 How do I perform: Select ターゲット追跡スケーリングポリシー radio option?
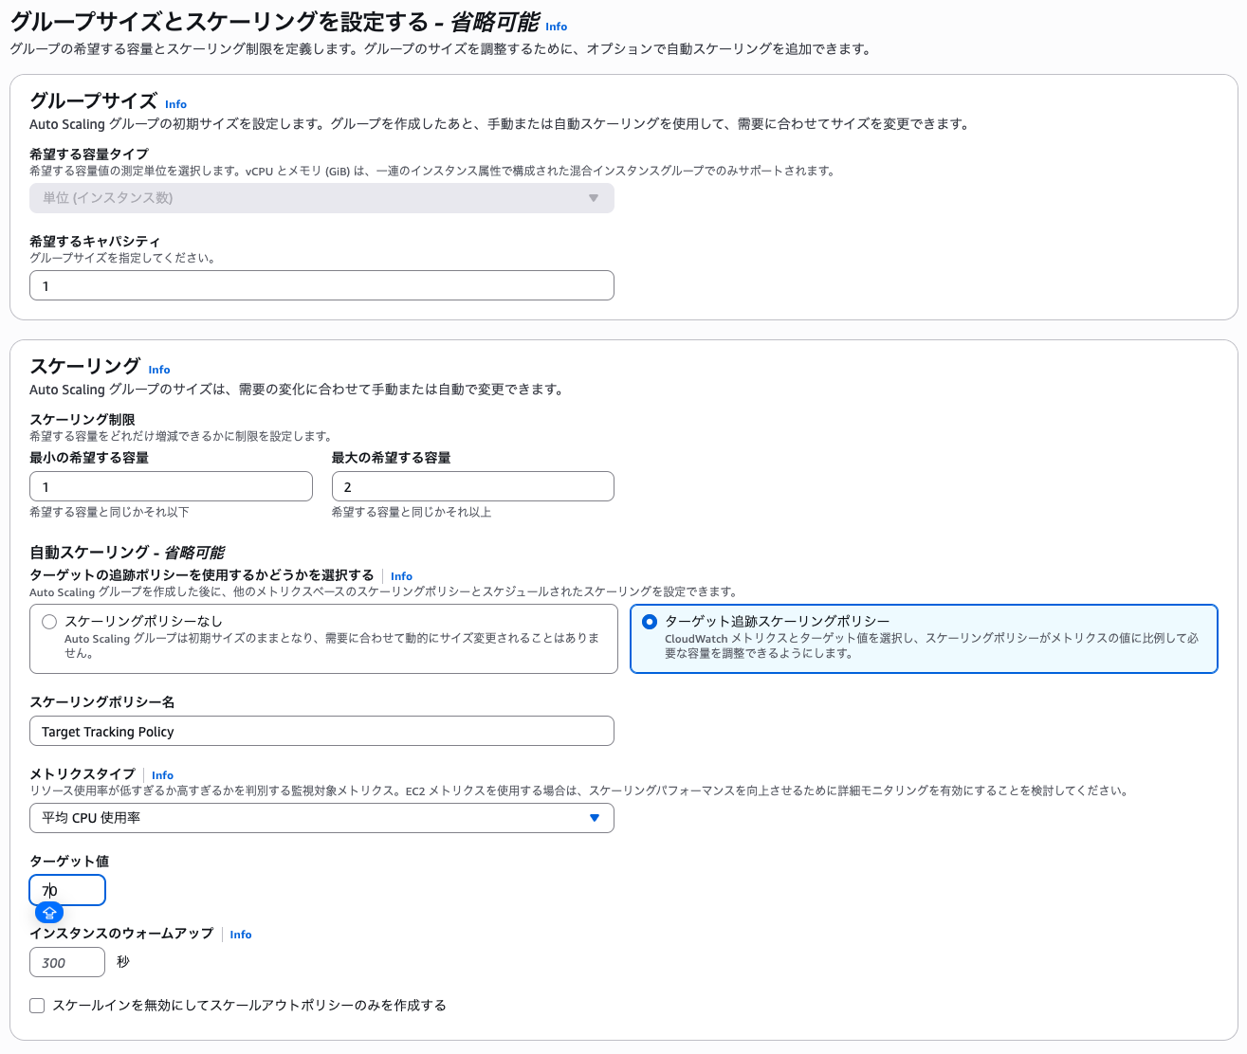point(650,622)
